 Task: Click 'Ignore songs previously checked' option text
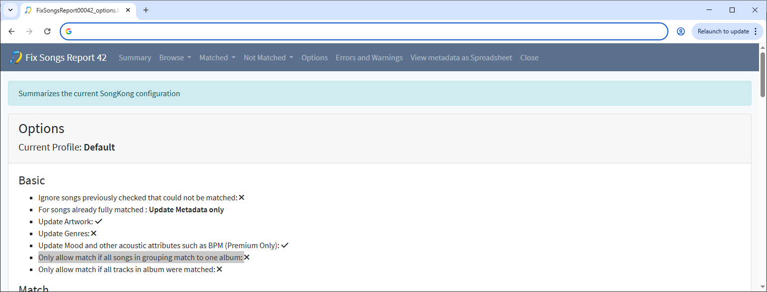pyautogui.click(x=138, y=198)
